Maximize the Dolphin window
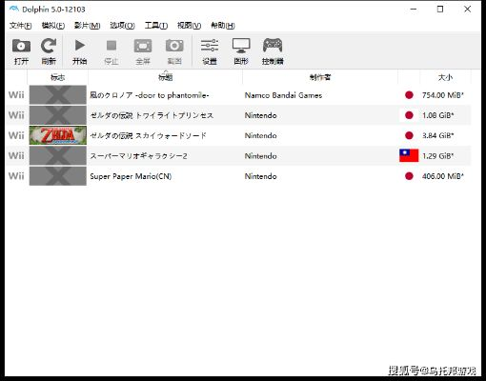Viewport: 486px width, 381px height. [x=440, y=9]
